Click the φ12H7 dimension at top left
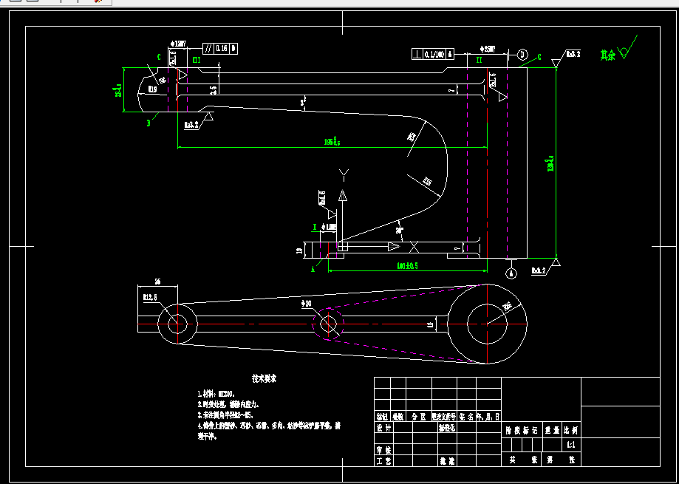Image resolution: width=679 pixels, height=484 pixels. (x=178, y=44)
